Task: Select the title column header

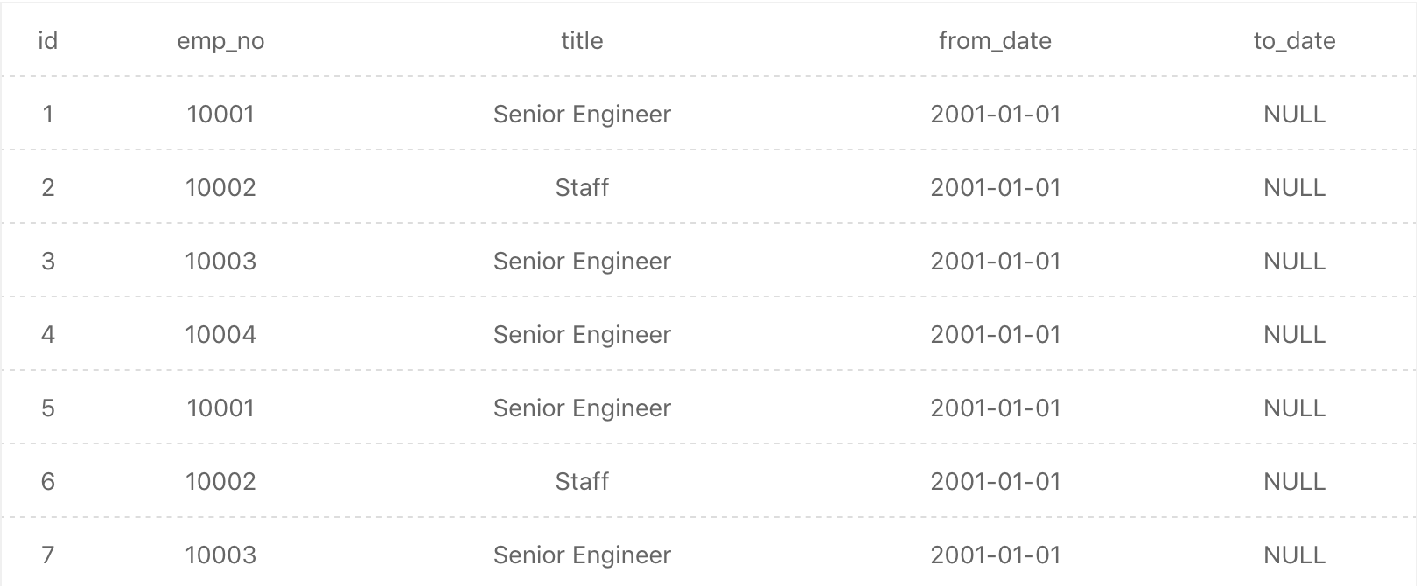Action: tap(582, 40)
